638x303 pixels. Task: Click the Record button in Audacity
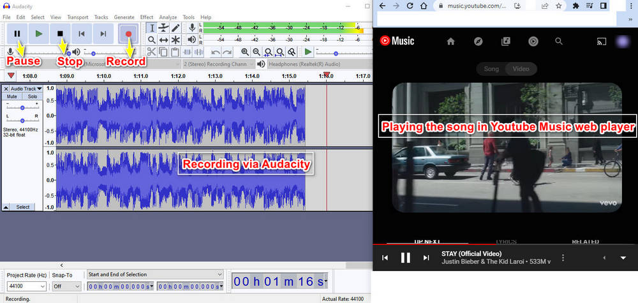click(130, 34)
